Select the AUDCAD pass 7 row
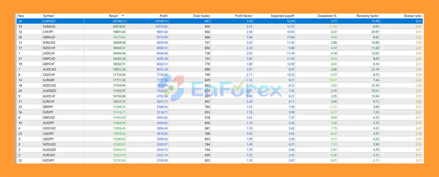The image size is (439, 177). click(219, 69)
